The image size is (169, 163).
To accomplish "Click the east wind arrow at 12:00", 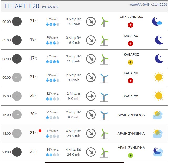I will click(x=91, y=96).
